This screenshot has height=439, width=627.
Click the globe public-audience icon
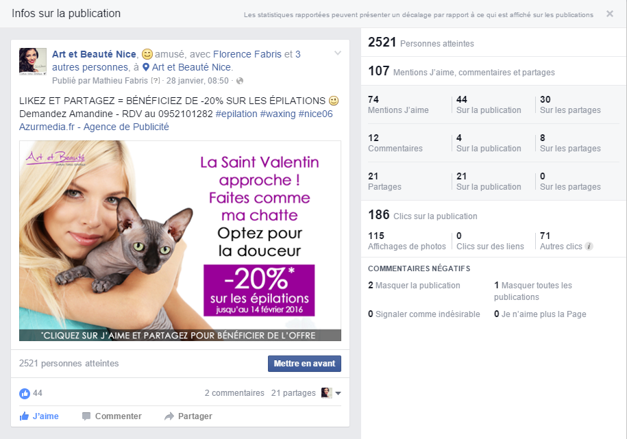[x=240, y=81]
